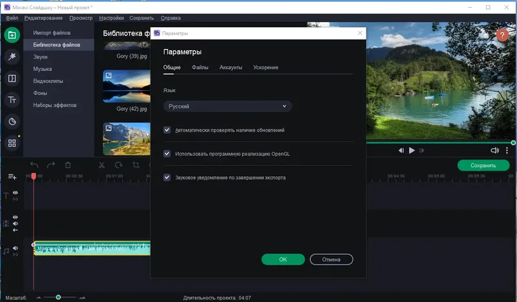Image resolution: width=517 pixels, height=302 pixels.
Task: Step to next frame in player
Action: (422, 150)
